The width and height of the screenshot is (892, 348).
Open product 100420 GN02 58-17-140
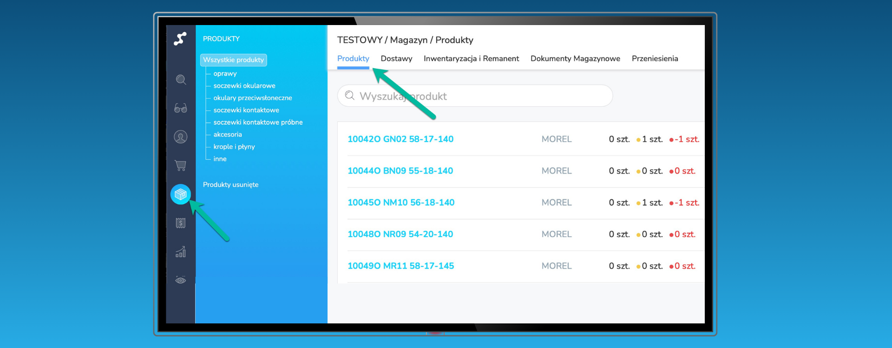(x=400, y=139)
